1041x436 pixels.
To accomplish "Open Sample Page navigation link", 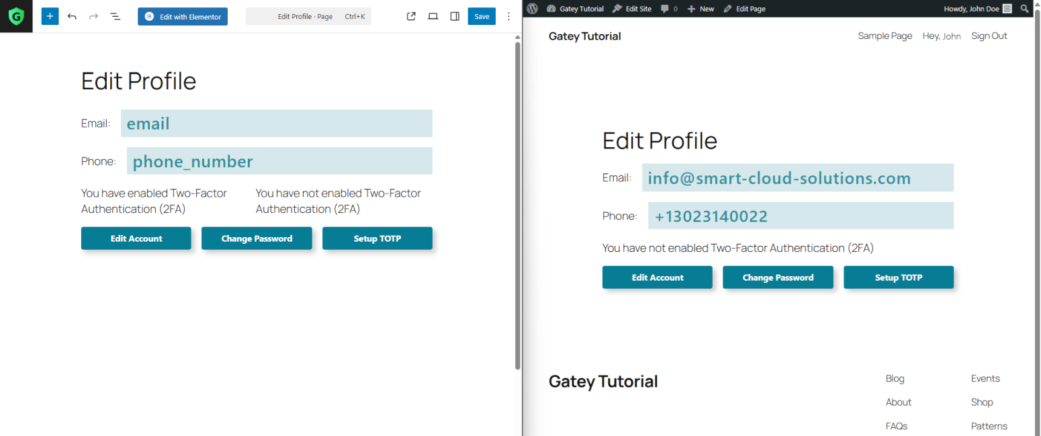I will tap(885, 36).
